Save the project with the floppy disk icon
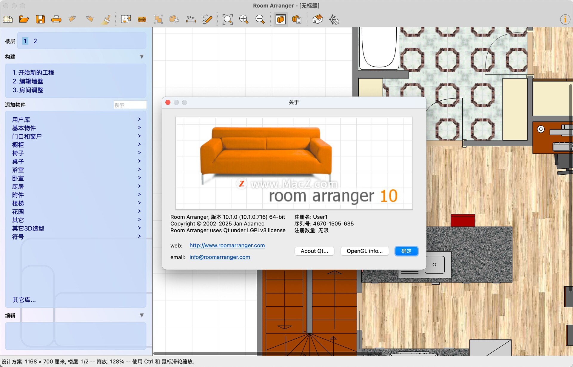Viewport: 573px width, 367px height. coord(40,19)
